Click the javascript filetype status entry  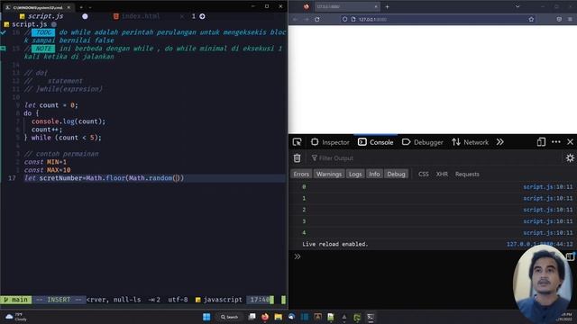pyautogui.click(x=218, y=300)
